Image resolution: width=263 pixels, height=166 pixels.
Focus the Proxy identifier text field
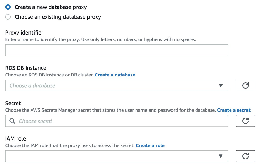point(117,50)
